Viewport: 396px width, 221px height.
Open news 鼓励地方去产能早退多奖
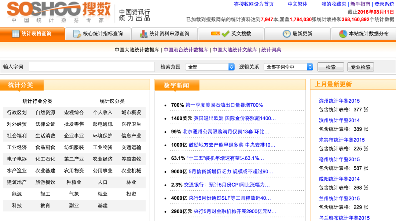232,145
